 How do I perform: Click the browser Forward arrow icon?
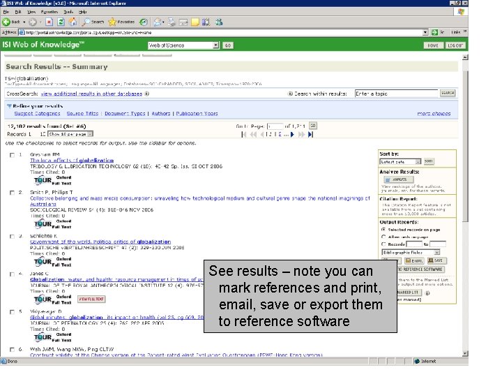(32, 22)
